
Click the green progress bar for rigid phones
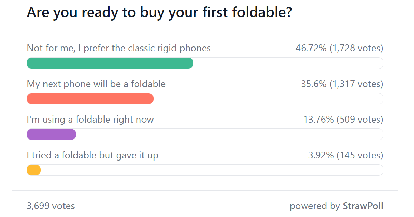click(110, 63)
